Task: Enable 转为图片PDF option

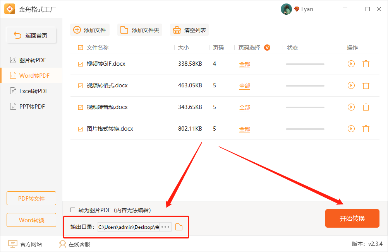Action: click(x=72, y=210)
